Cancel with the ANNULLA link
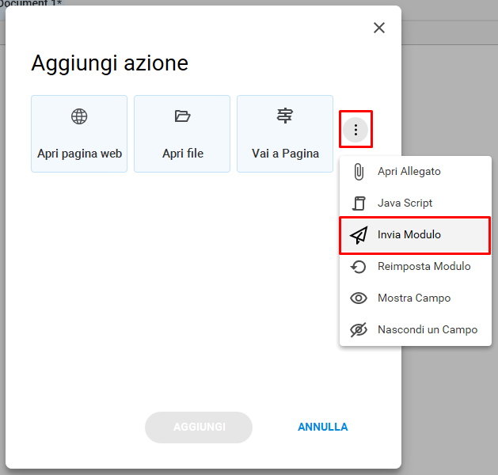This screenshot has width=498, height=475. [323, 427]
